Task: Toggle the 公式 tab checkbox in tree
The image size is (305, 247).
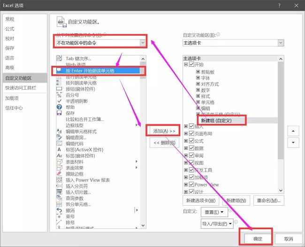Action: pyautogui.click(x=191, y=141)
